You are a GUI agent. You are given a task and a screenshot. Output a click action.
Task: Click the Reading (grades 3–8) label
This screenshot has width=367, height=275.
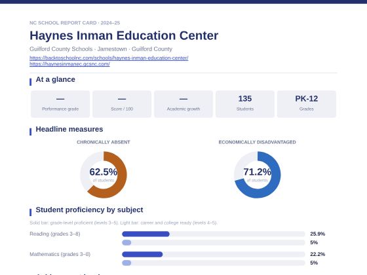click(x=55, y=234)
